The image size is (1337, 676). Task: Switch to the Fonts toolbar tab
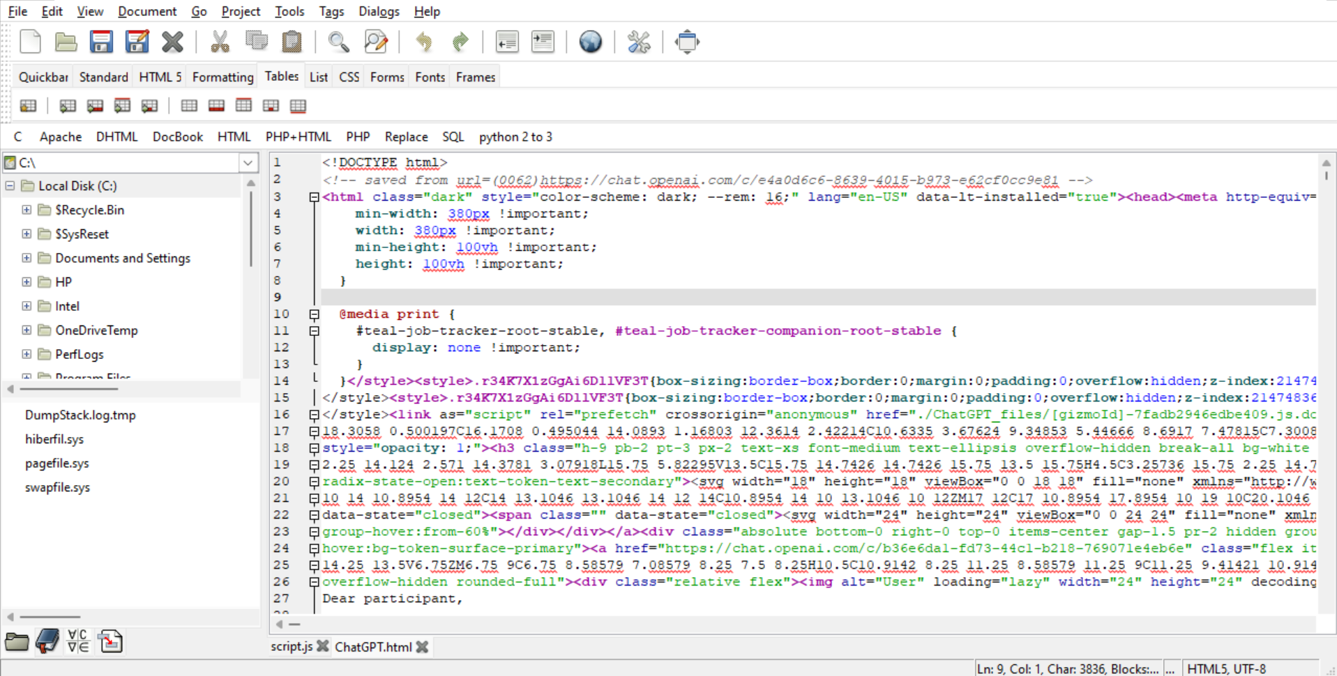coord(429,77)
